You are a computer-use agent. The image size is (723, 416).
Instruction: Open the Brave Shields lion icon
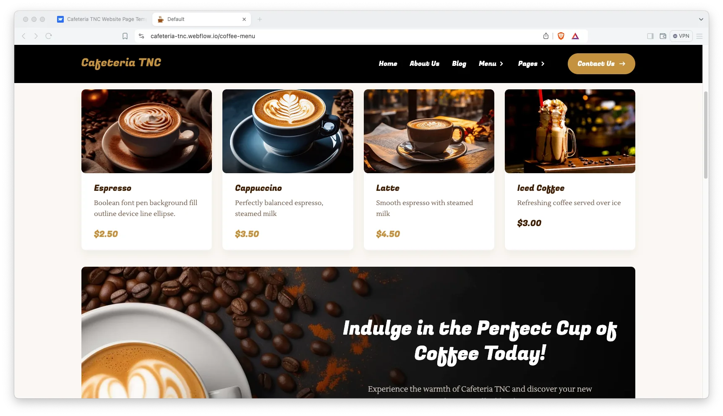pos(561,36)
